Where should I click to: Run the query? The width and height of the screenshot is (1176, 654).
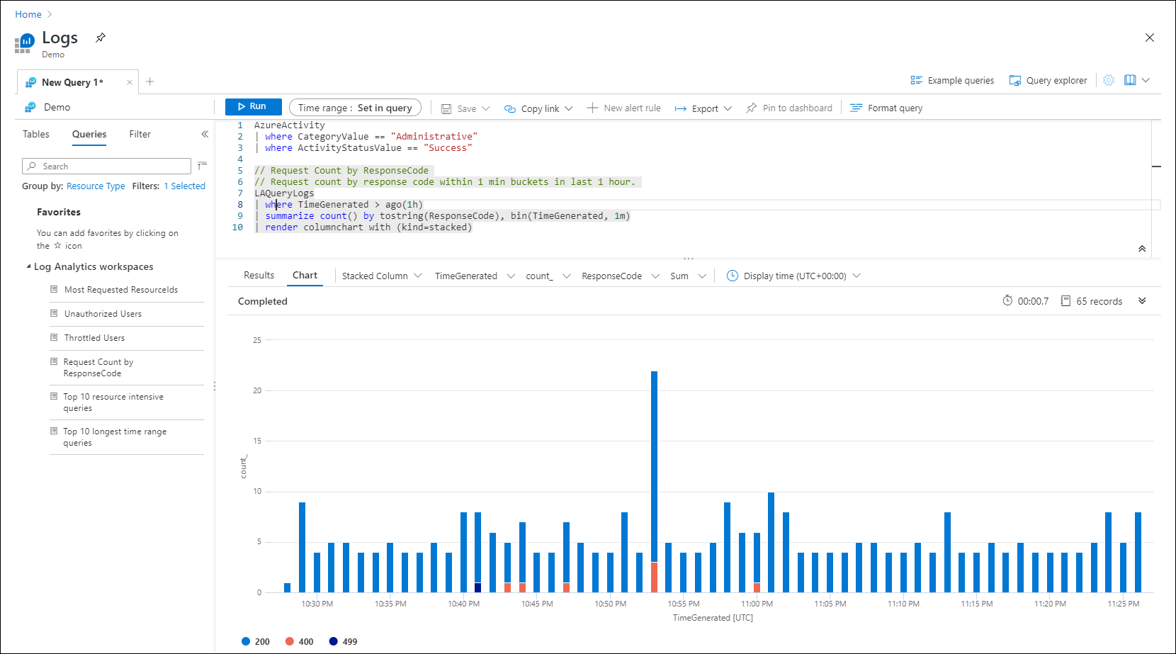253,106
